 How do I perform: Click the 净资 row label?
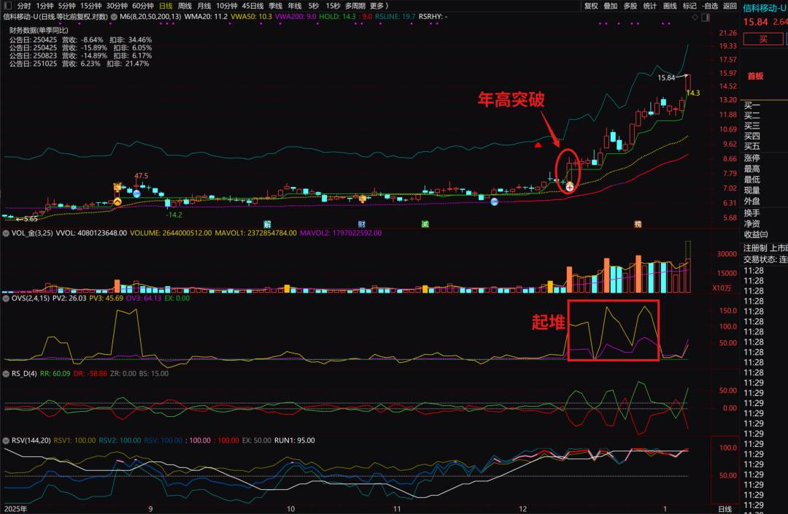click(x=752, y=224)
